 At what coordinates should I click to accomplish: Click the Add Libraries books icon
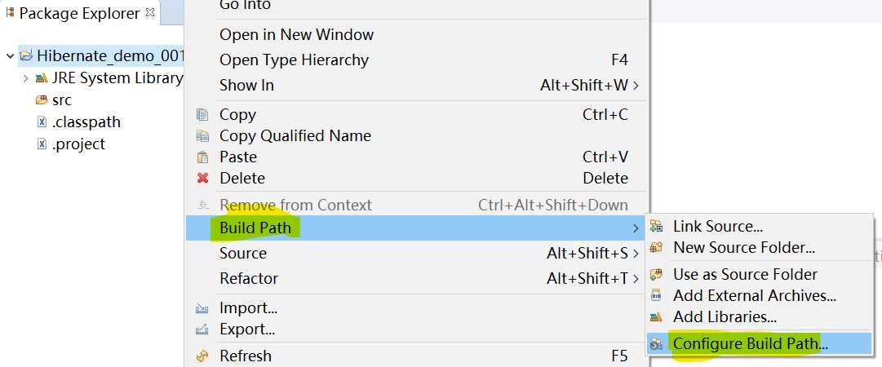(x=656, y=317)
